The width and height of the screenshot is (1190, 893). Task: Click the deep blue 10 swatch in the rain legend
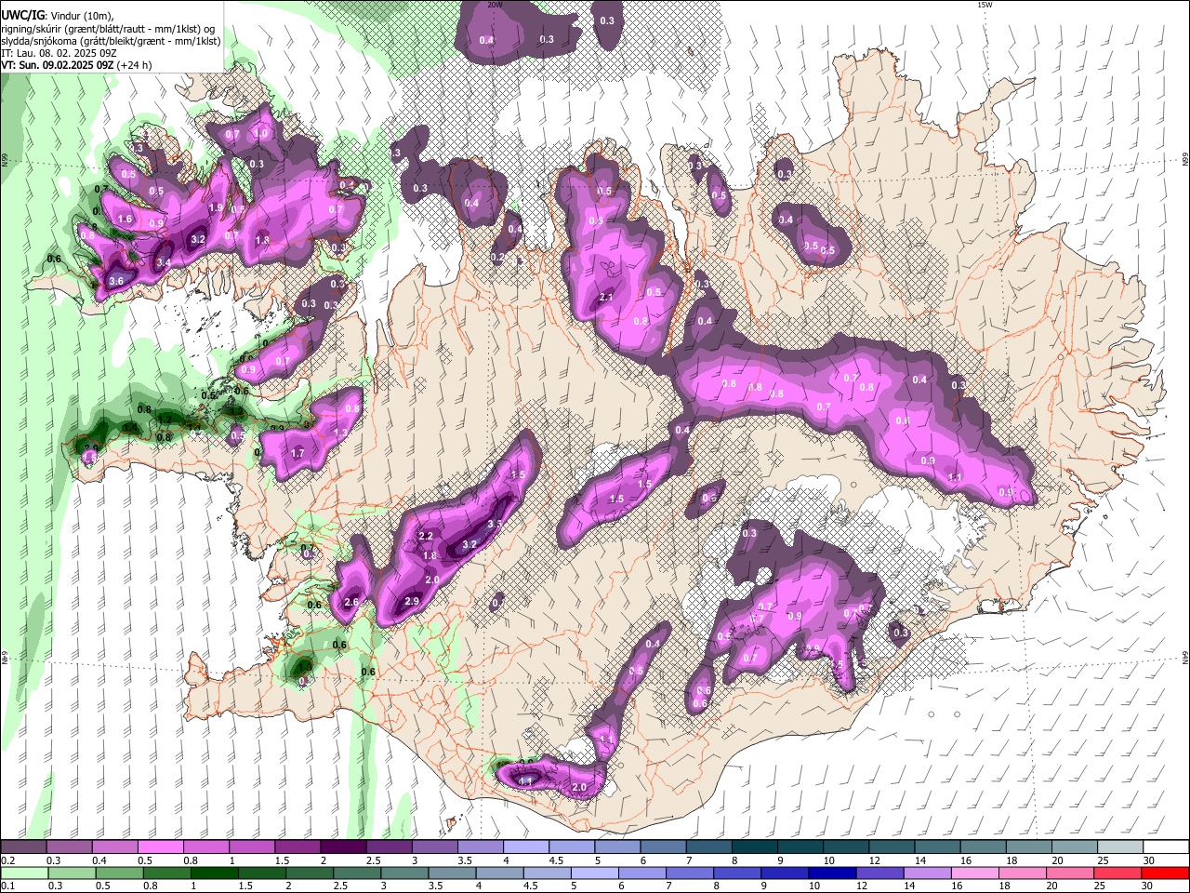pyautogui.click(x=832, y=873)
